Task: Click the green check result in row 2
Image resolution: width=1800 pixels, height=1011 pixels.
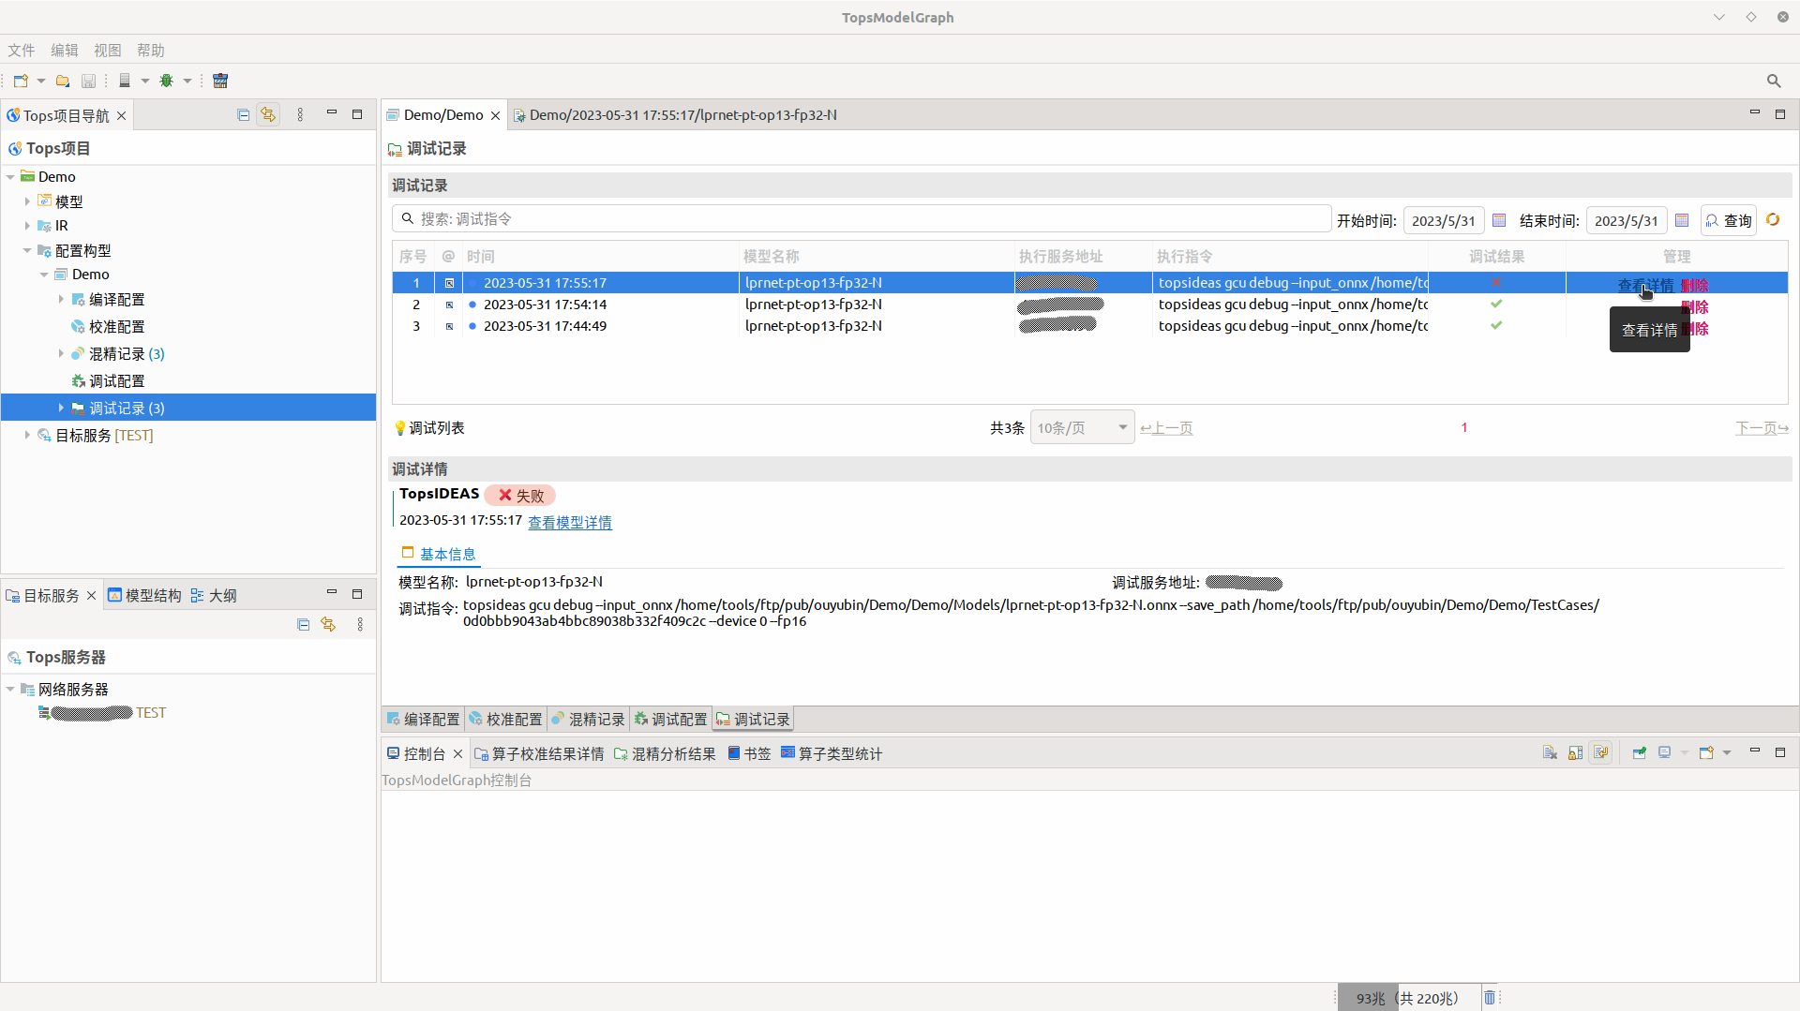Action: coord(1496,304)
